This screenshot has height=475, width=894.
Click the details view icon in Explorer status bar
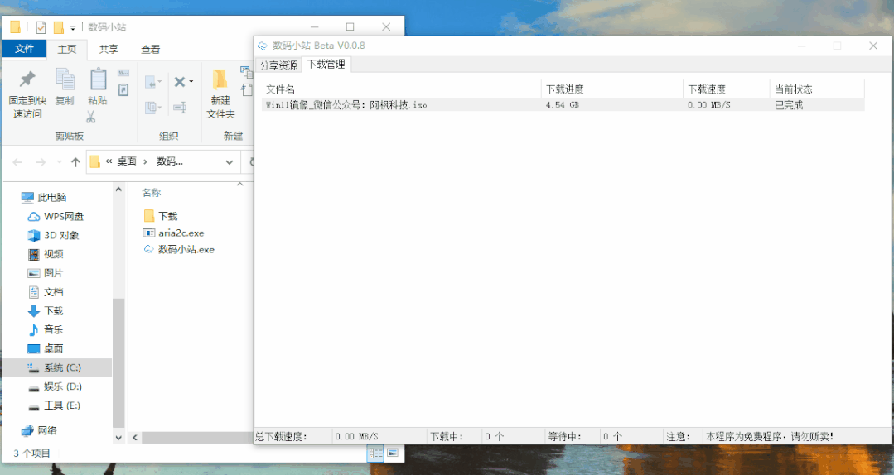coord(375,453)
